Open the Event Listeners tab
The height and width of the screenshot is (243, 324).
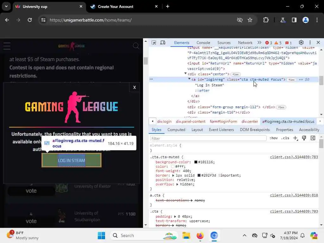point(221,130)
